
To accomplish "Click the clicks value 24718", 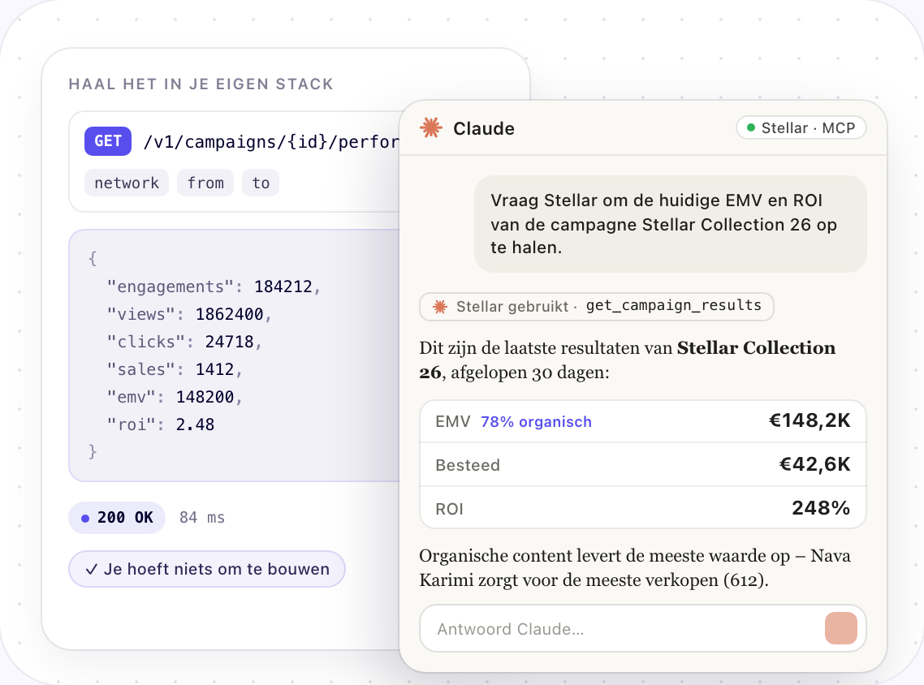I will (x=229, y=342).
